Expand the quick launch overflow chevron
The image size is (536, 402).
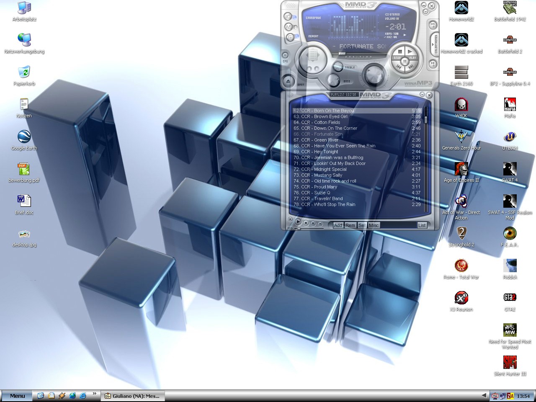pyautogui.click(x=94, y=394)
